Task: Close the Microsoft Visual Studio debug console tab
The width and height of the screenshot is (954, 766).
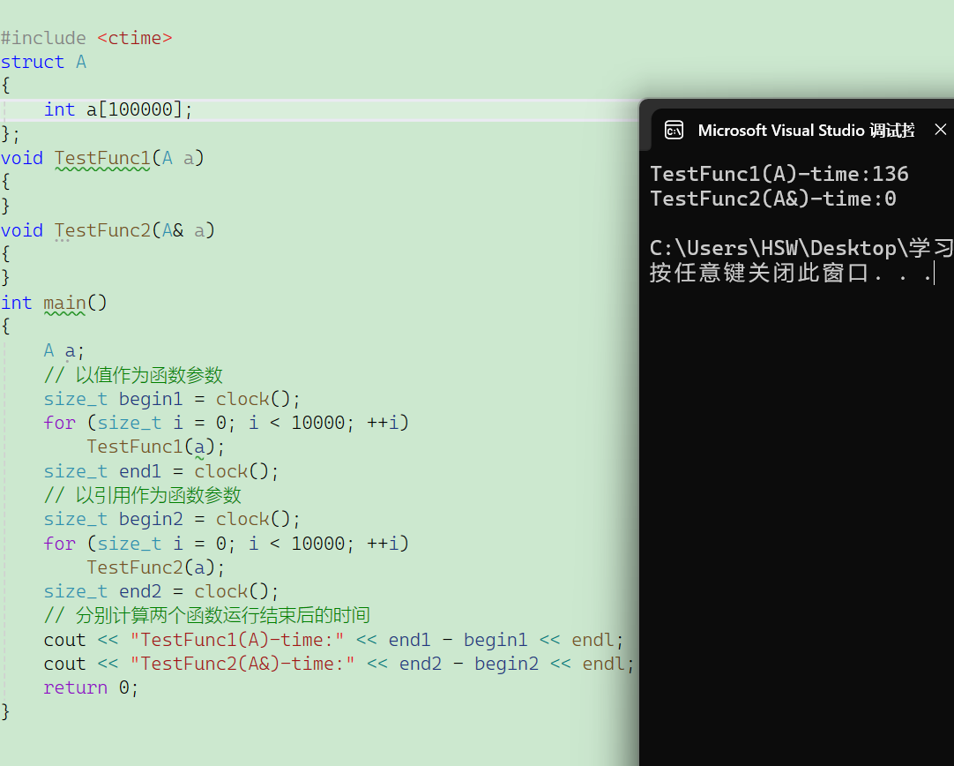Action: coord(941,130)
